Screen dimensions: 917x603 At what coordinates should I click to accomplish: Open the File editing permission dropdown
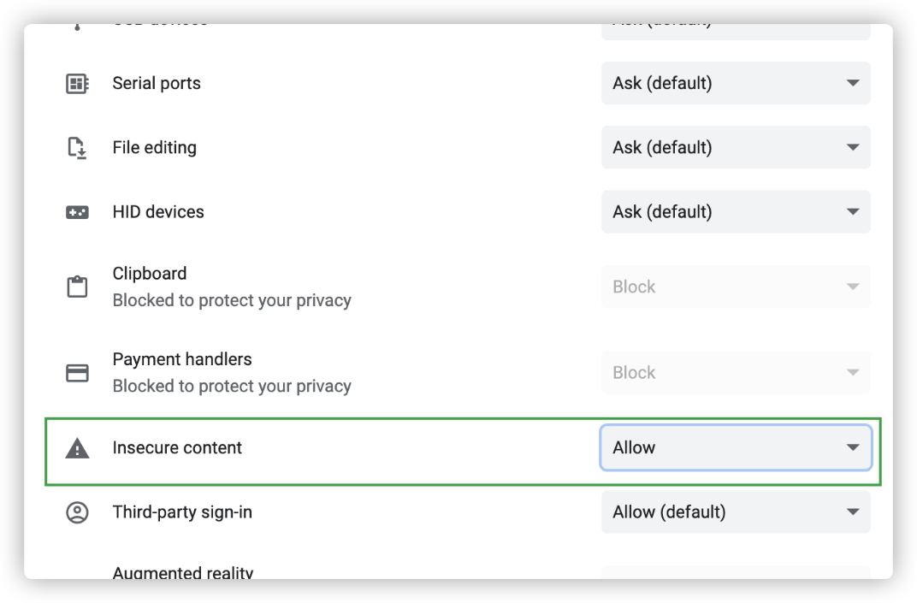pyautogui.click(x=736, y=148)
